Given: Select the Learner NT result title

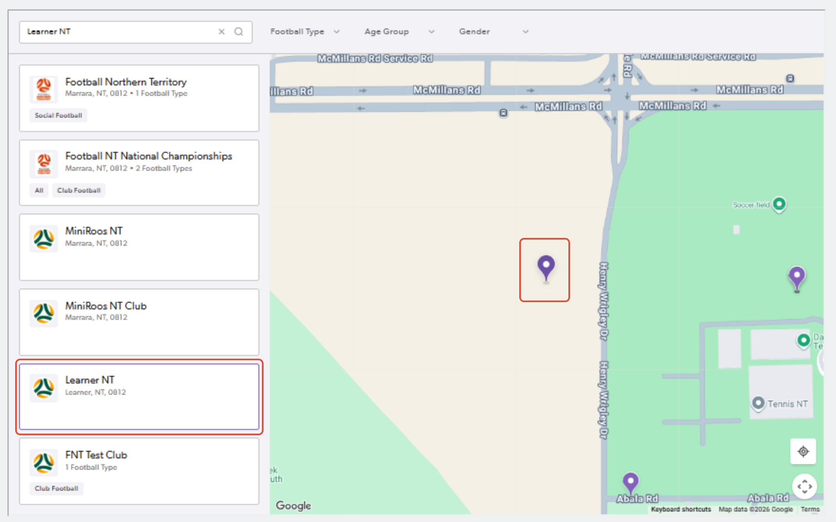Looking at the screenshot, I should click(90, 380).
